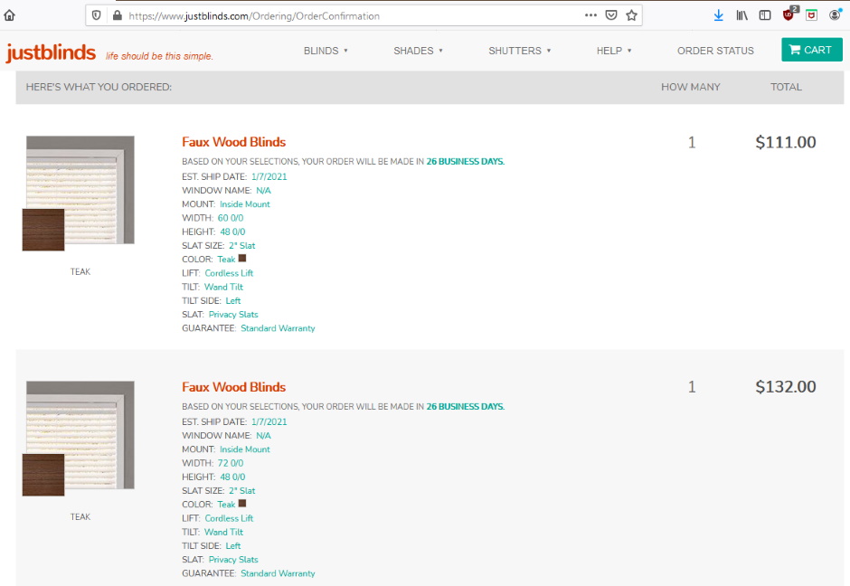Viewport: 850px width, 586px height.
Task: Click the justblinds logo
Action: (51, 52)
